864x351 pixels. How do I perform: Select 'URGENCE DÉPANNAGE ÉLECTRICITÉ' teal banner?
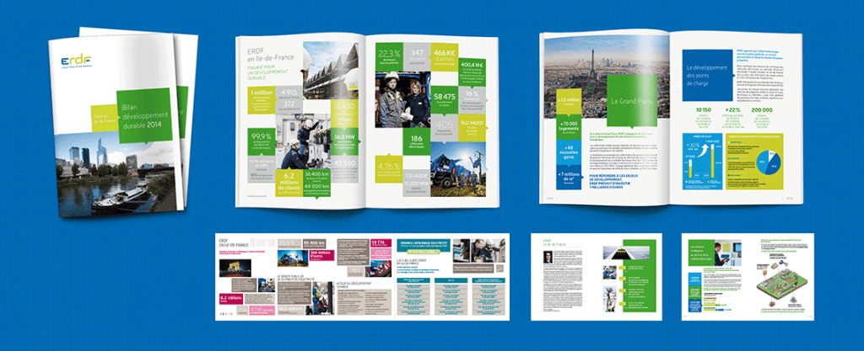[x=423, y=244]
